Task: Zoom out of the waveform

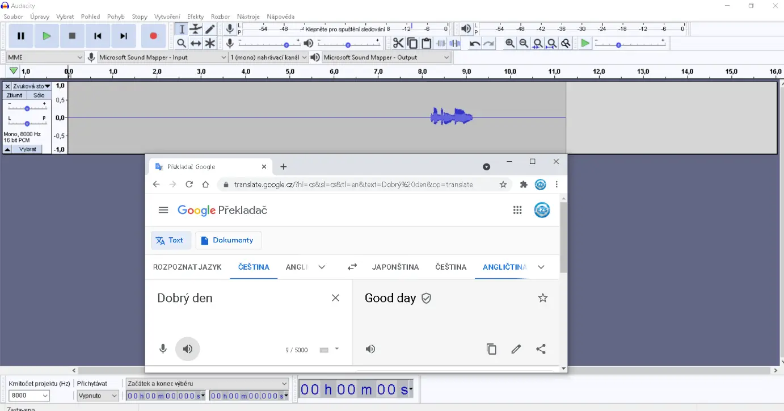Action: (524, 43)
